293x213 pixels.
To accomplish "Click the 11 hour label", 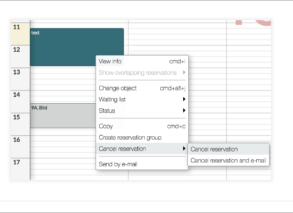I will tap(17, 27).
